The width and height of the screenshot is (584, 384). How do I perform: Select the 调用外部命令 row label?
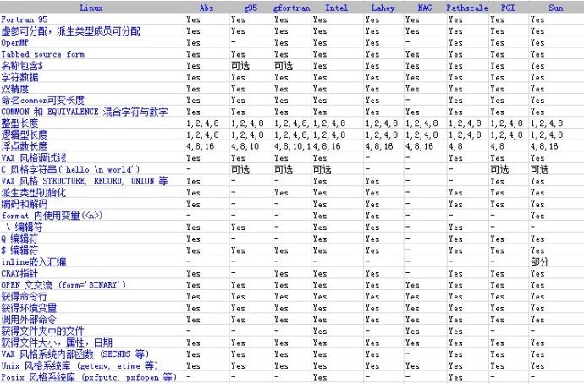29,319
